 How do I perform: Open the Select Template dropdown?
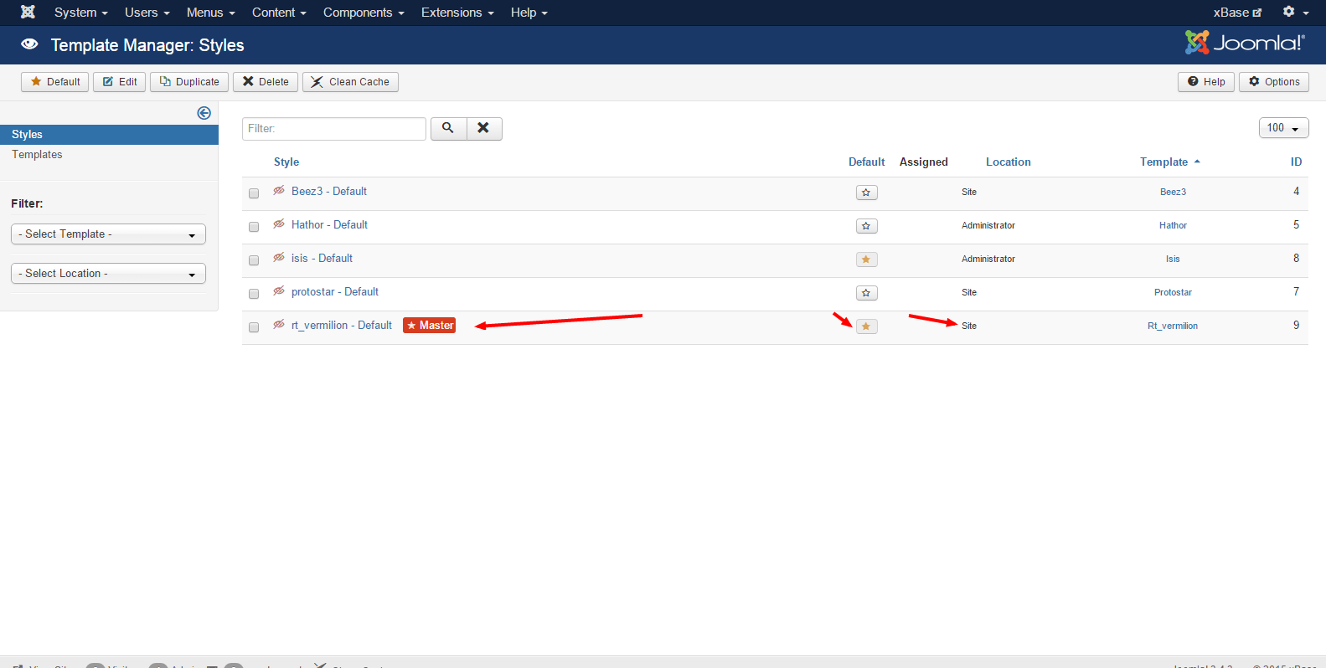(108, 234)
